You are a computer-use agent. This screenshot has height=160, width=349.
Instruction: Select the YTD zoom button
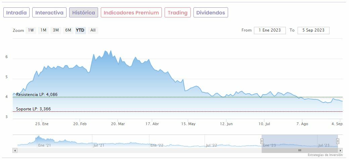coord(80,30)
